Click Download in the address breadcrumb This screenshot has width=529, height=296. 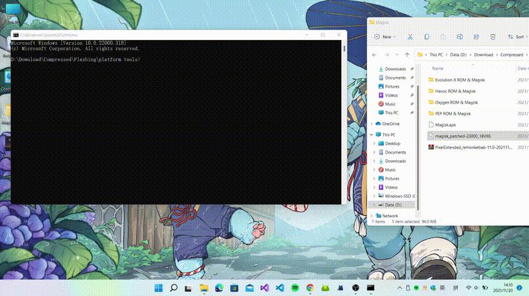click(483, 55)
